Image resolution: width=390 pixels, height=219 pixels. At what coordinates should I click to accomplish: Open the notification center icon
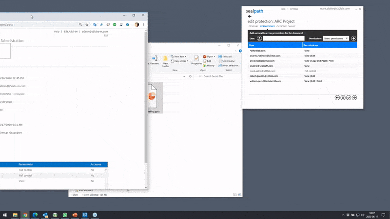(x=383, y=215)
